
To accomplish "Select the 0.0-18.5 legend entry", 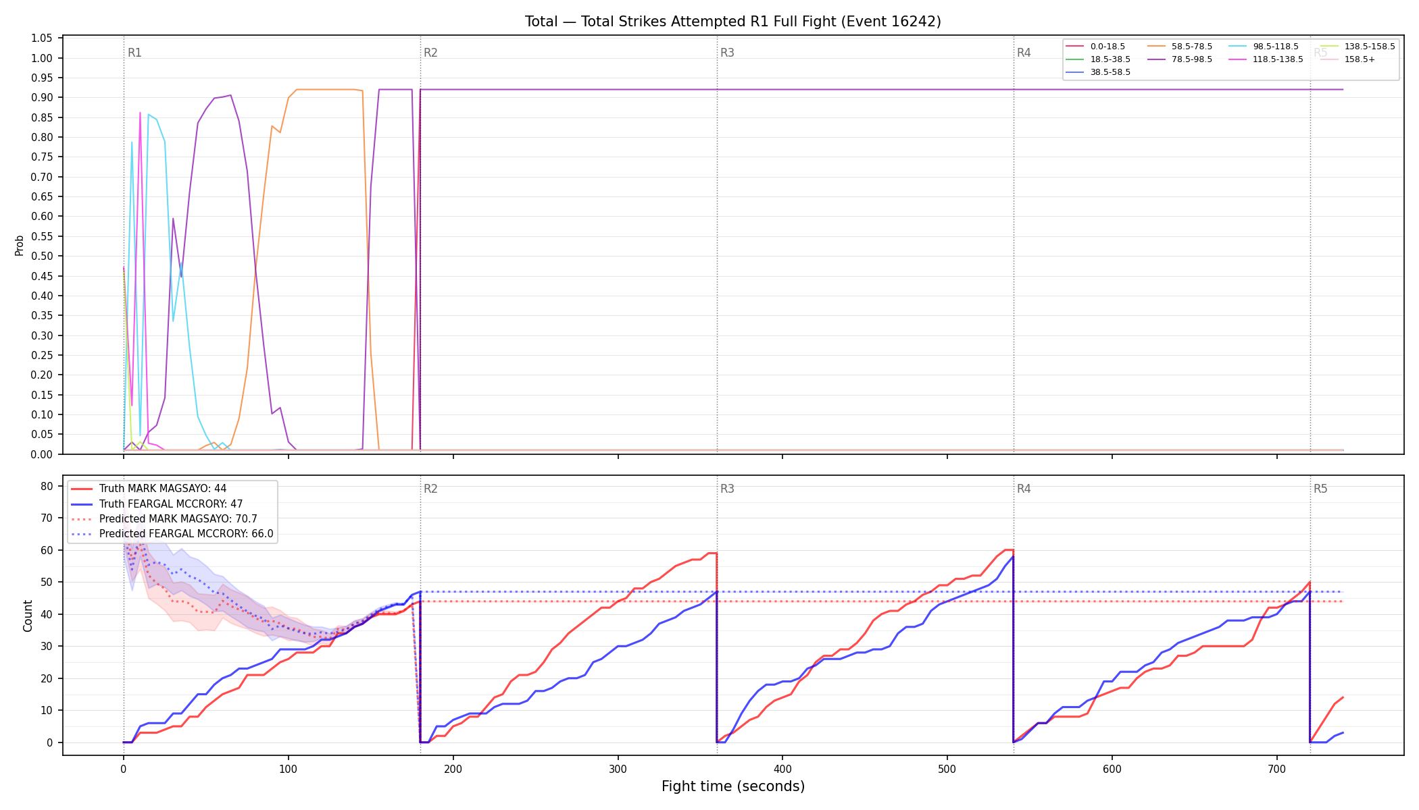I will 1095,47.
